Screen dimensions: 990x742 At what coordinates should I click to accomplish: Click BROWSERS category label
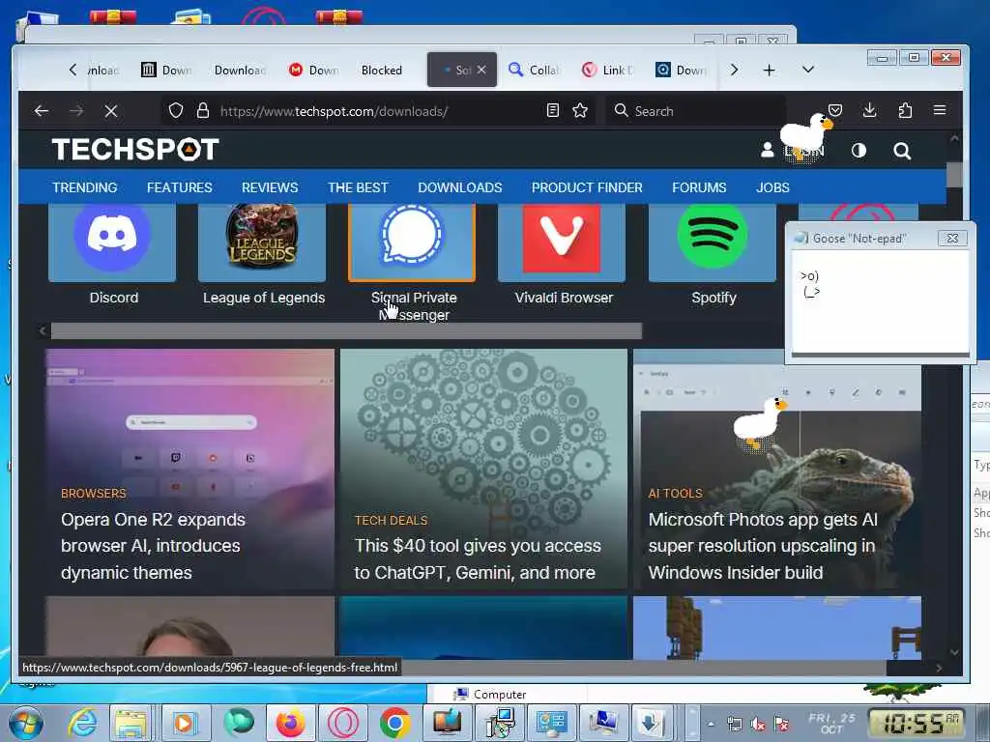coord(94,494)
